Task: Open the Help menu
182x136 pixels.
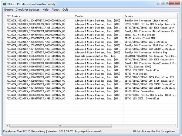Action: 45,10
